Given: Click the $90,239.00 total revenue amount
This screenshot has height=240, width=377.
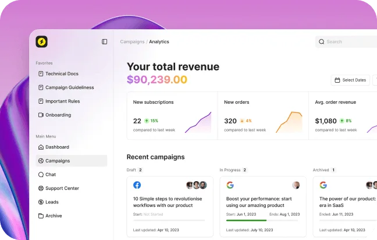Looking at the screenshot, I should click(x=157, y=79).
